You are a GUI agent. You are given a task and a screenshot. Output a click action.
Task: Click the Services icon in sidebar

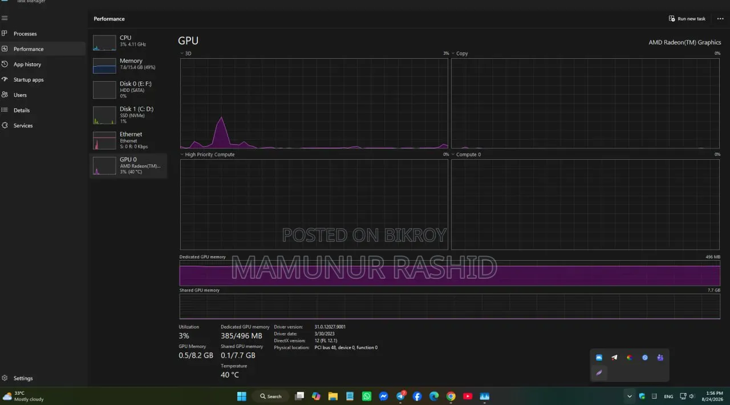(5, 125)
